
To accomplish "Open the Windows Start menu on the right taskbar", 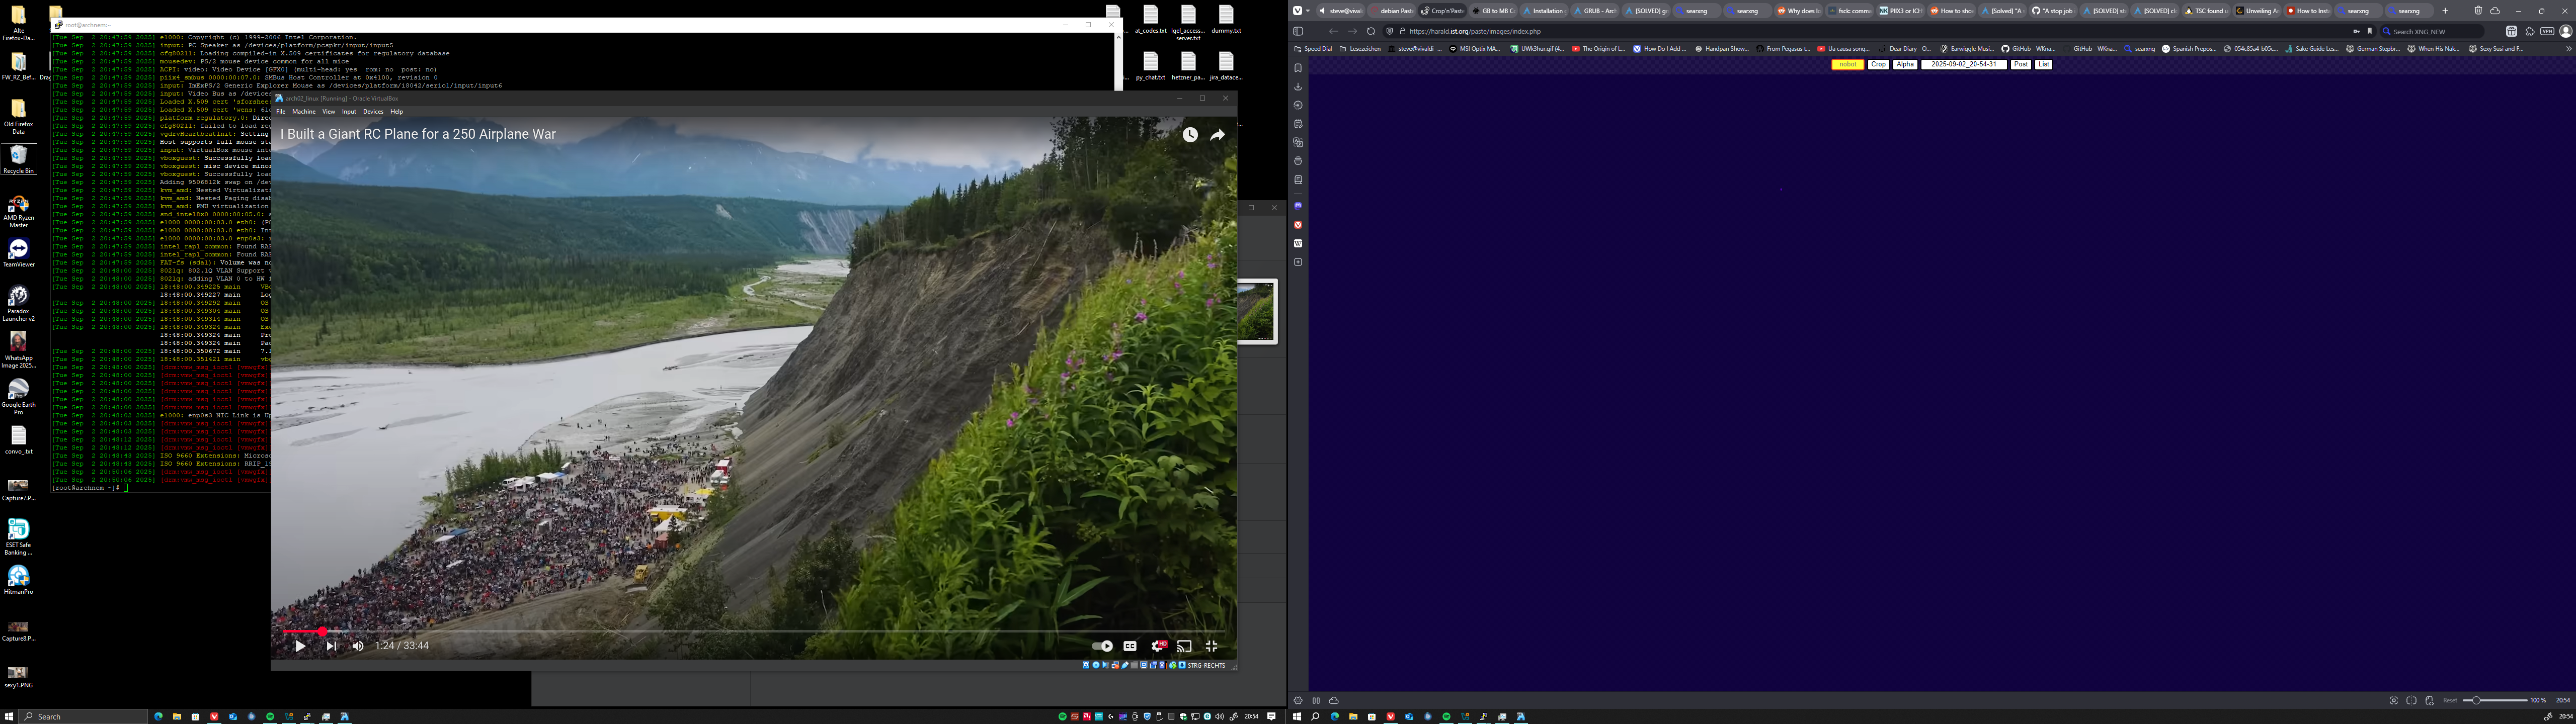I will click(x=1297, y=716).
